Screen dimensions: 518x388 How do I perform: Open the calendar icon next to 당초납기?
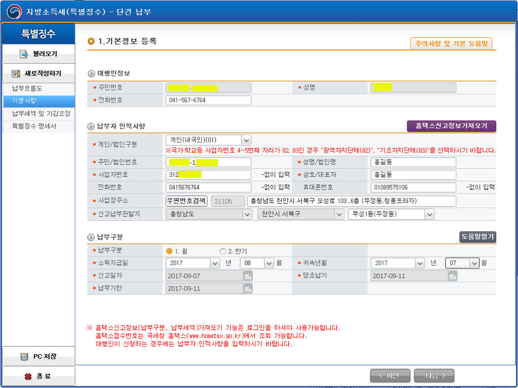pos(453,276)
